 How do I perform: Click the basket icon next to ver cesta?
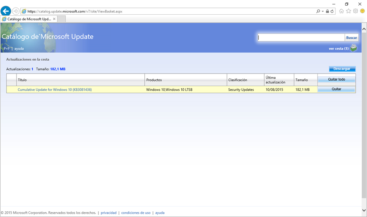coord(353,48)
